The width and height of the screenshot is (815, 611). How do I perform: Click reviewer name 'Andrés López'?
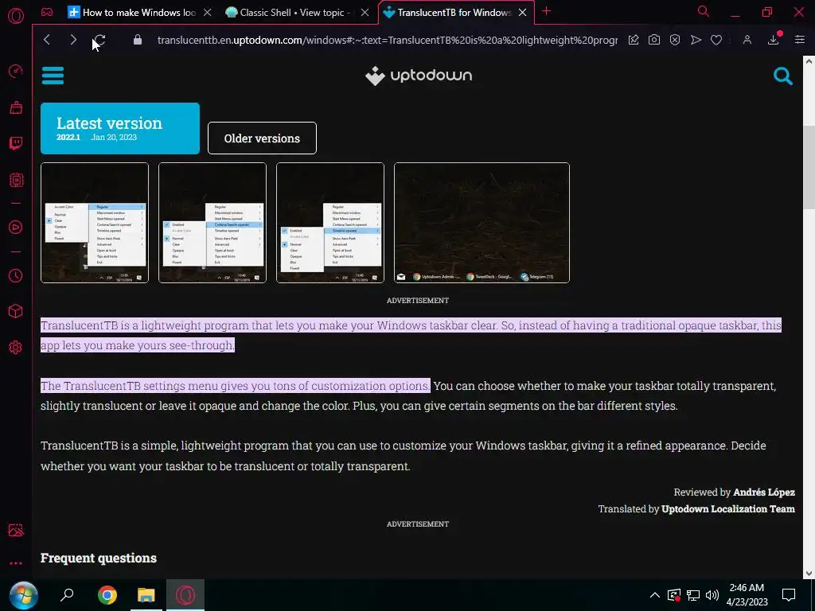pos(764,492)
